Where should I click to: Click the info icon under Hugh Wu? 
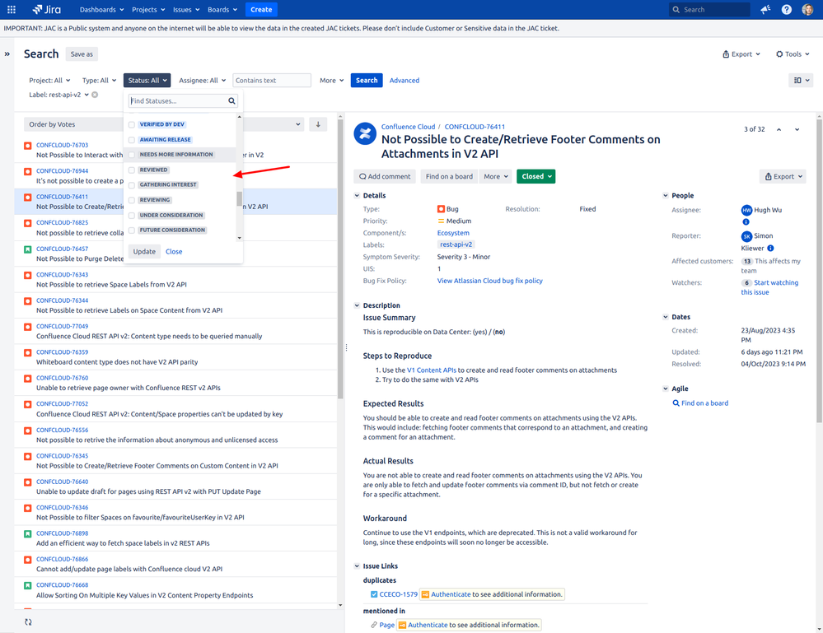(x=746, y=222)
